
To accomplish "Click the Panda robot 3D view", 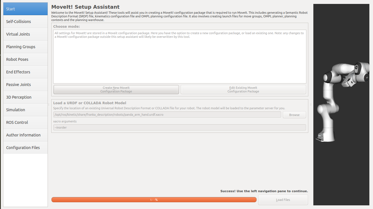I will click(341, 105).
